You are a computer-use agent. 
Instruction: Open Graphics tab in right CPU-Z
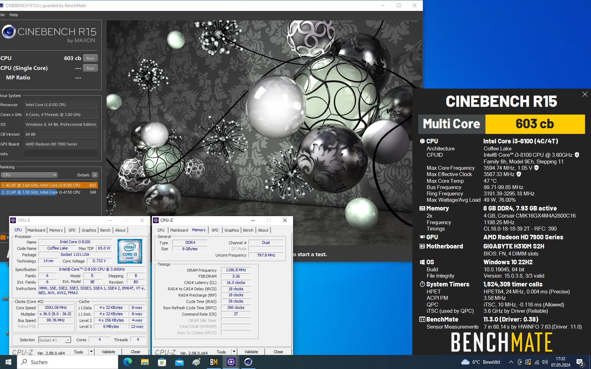pyautogui.click(x=232, y=230)
